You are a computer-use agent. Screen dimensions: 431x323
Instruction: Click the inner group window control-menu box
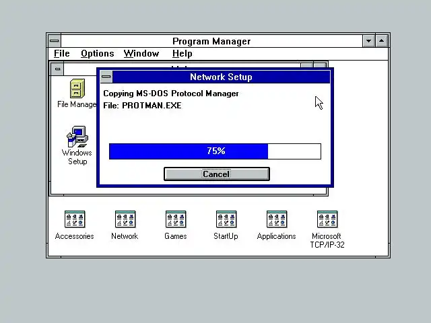click(57, 69)
